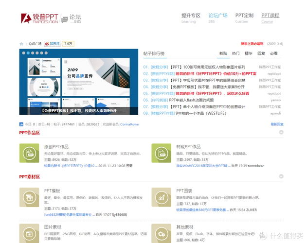
Task: Open post 01 about 100张可商用无版权人物形象图片
Action: [x=207, y=67]
